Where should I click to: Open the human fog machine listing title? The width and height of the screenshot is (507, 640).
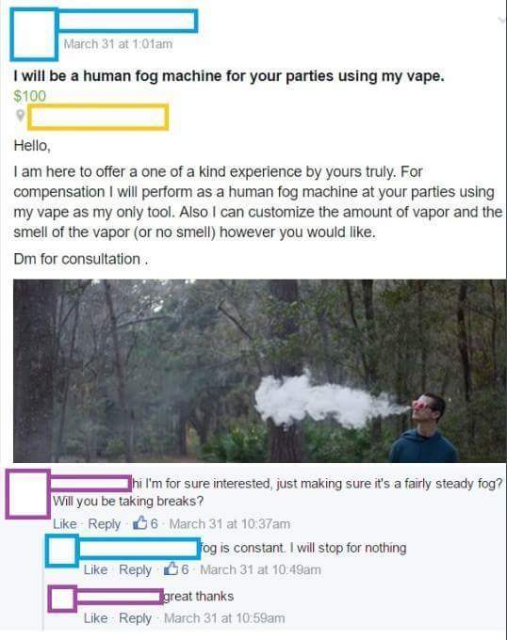(x=229, y=76)
